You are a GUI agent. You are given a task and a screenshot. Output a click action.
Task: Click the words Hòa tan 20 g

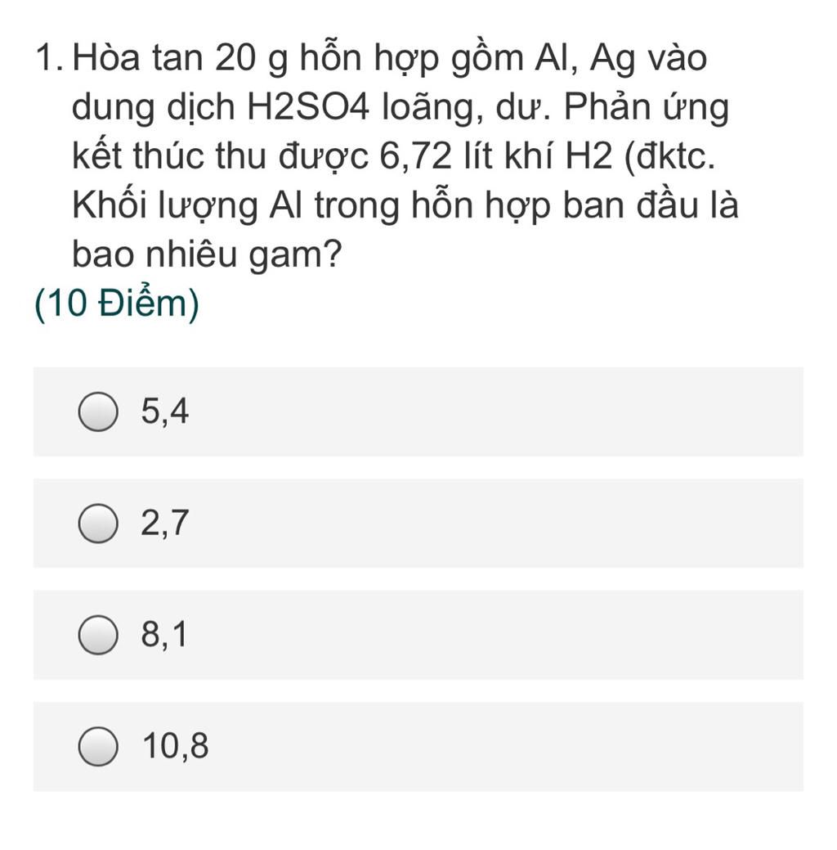click(x=180, y=59)
